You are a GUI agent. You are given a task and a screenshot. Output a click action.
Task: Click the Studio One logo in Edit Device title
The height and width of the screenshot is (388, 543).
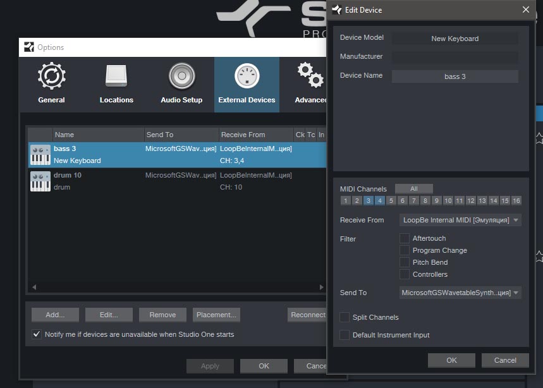pos(336,9)
